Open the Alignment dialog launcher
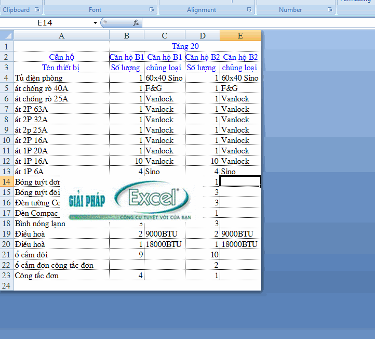The image size is (375, 339). click(x=249, y=10)
